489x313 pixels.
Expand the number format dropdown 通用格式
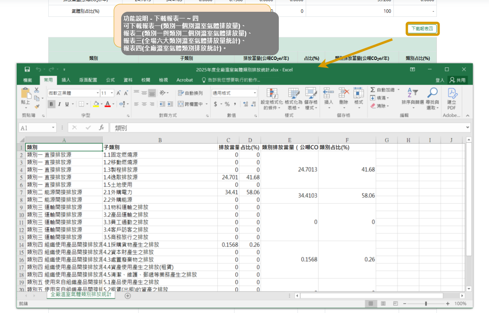[x=255, y=93]
